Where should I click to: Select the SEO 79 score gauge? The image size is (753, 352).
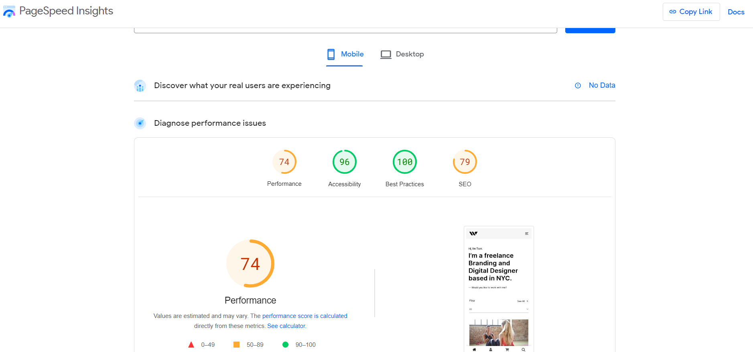(465, 162)
